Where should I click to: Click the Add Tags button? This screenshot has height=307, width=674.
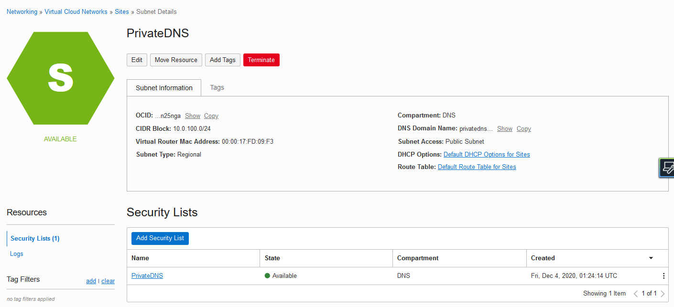pos(222,60)
